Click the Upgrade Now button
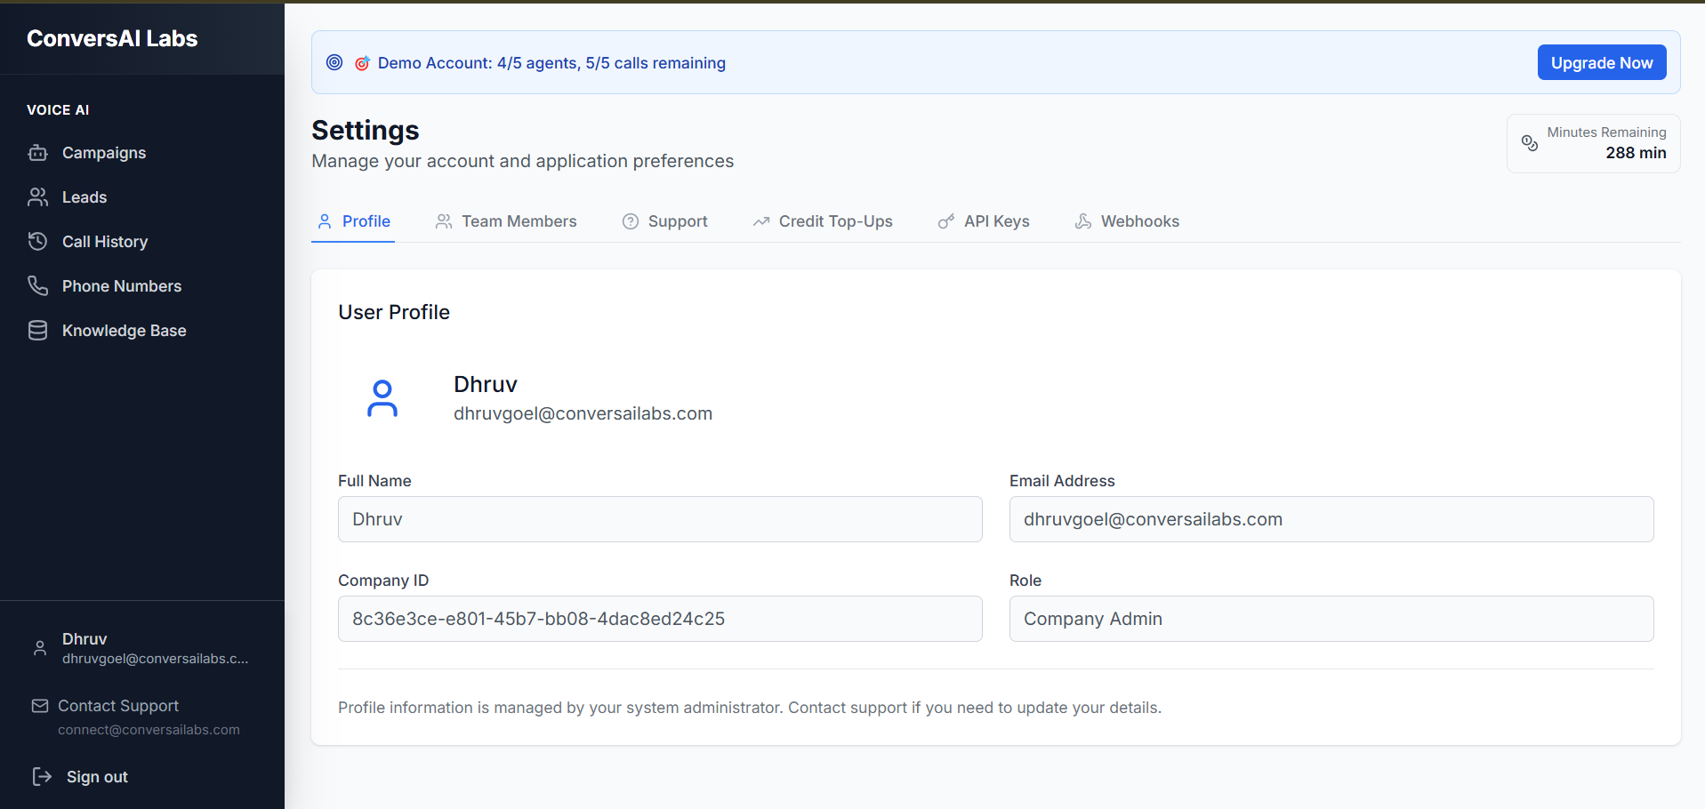 1602,62
